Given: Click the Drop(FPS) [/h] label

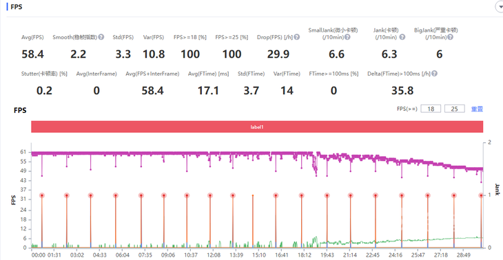Looking at the screenshot, I should (275, 37).
